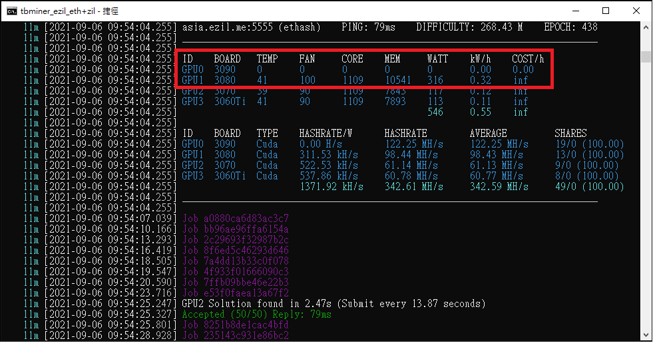Click GPU0 in the temperature table
Image resolution: width=653 pixels, height=343 pixels.
[192, 69]
